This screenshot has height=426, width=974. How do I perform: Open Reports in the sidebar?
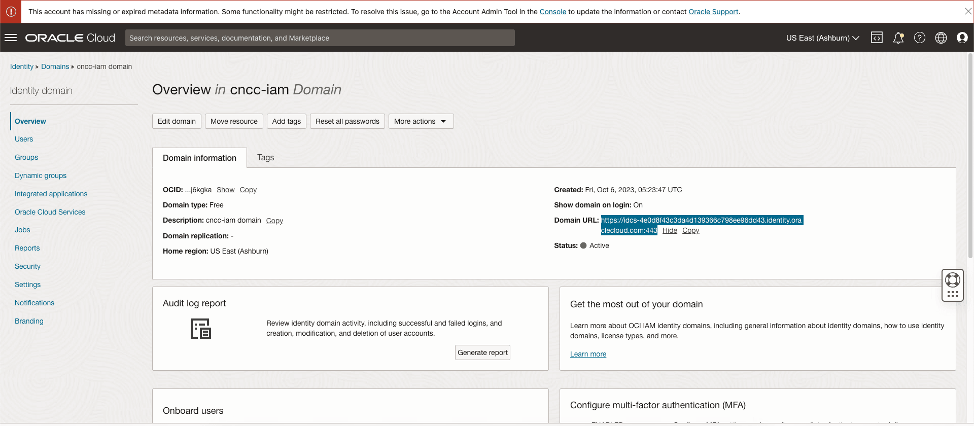[27, 248]
